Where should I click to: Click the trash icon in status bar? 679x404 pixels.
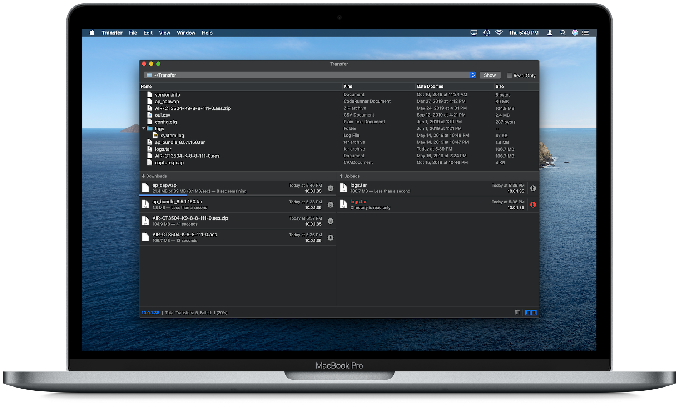pyautogui.click(x=517, y=312)
